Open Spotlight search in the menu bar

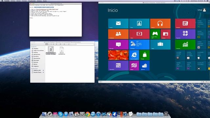click(x=205, y=1)
